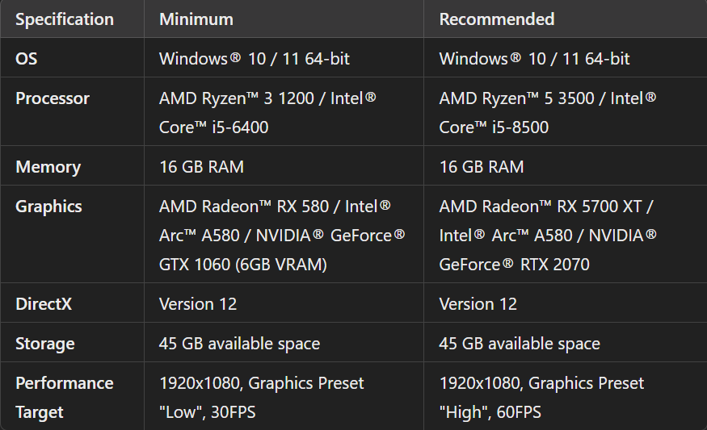Select the minimum graphics cell with GTX 1060
Screen dimensions: 707x430
click(282, 235)
